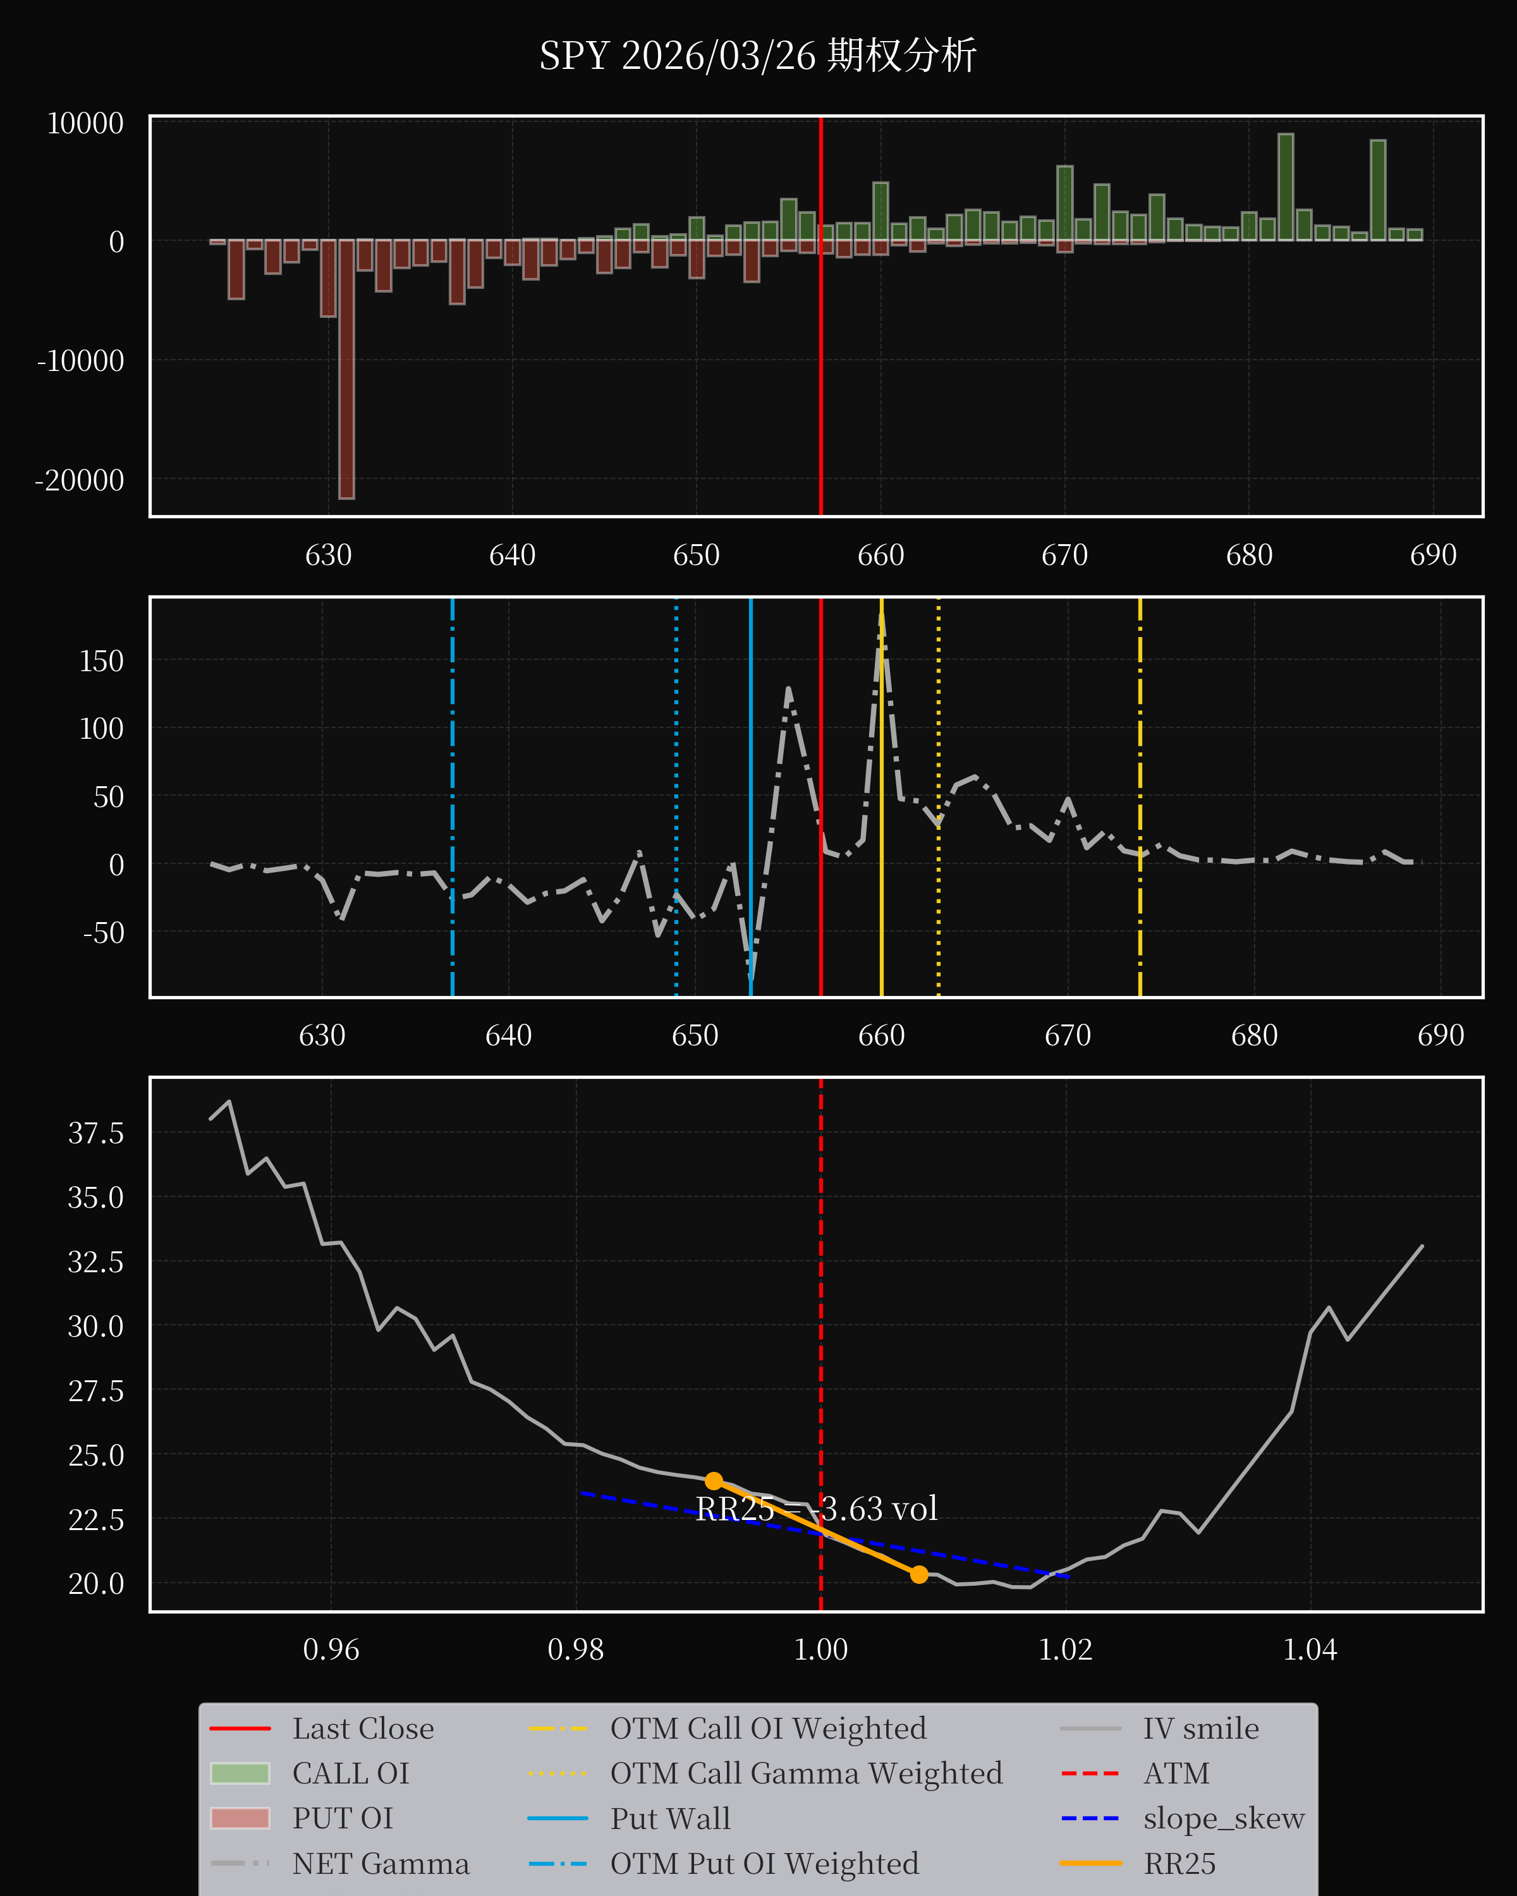Click the 'NET Gamma' legend label

(x=381, y=1864)
